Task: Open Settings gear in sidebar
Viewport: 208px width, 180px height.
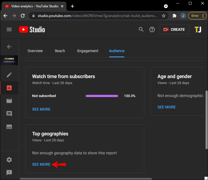Action: (9, 160)
